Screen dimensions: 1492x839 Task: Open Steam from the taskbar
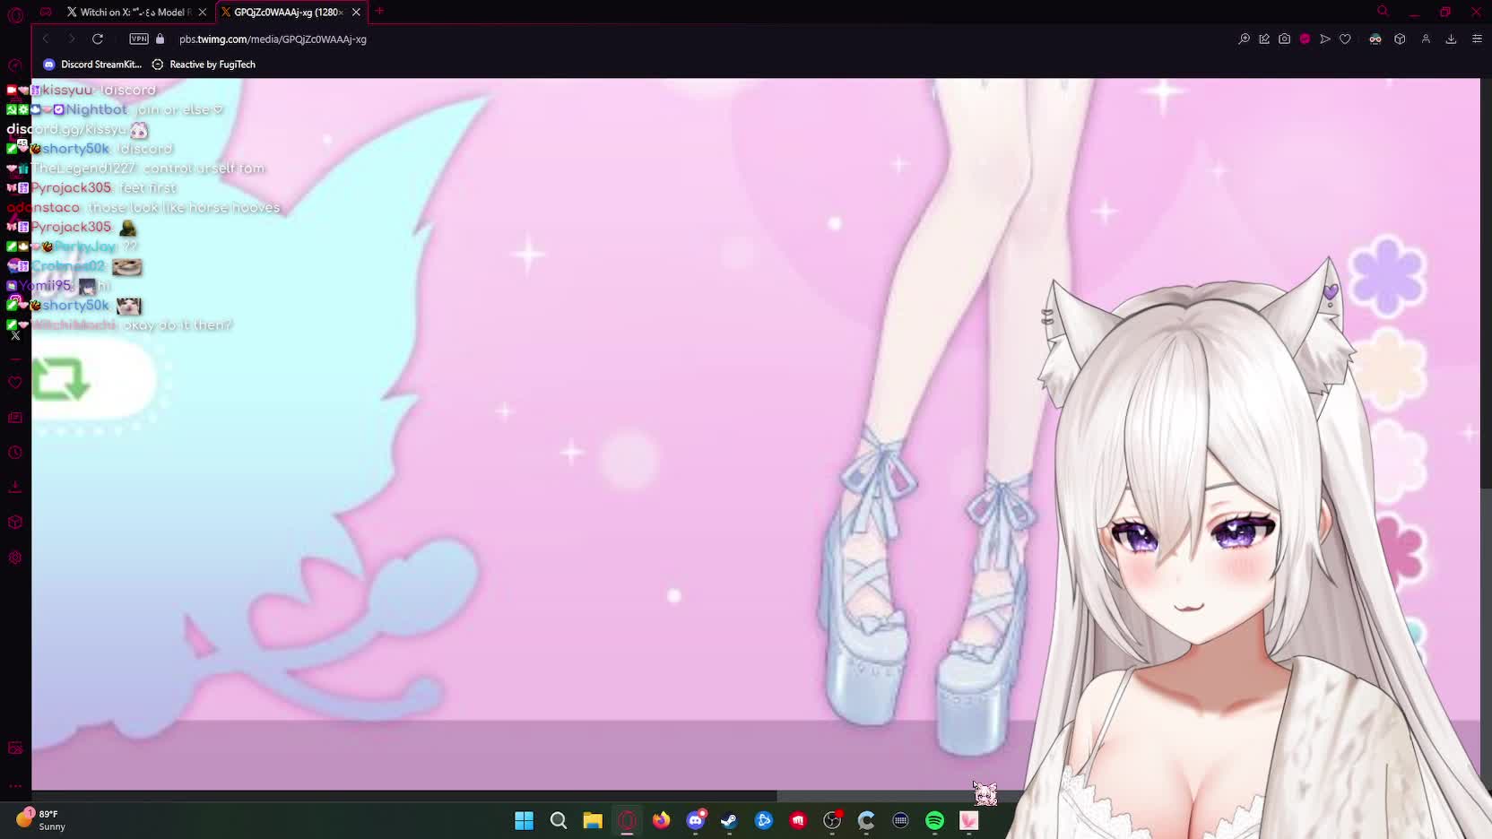click(729, 820)
